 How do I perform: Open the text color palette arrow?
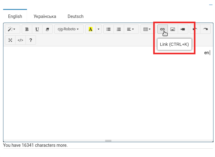coord(98,29)
